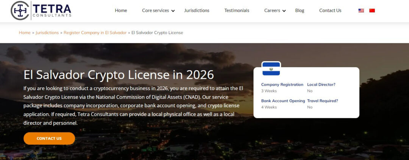This screenshot has width=409, height=160.
Task: Click the Home breadcrumb link
Action: tap(25, 33)
